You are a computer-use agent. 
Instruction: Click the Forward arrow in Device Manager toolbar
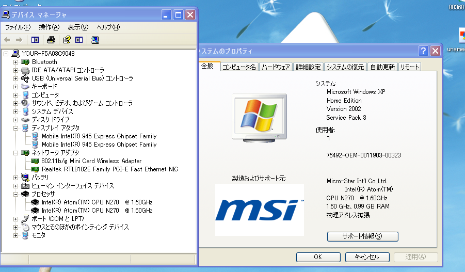pyautogui.click(x=19, y=40)
